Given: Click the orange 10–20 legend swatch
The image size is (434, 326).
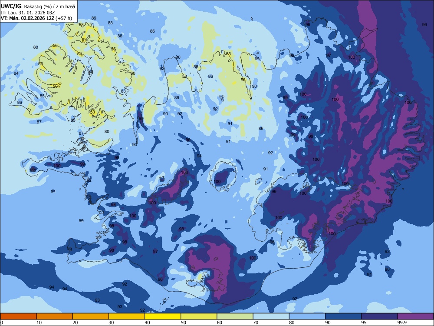Looking at the screenshot, I should (55, 316).
